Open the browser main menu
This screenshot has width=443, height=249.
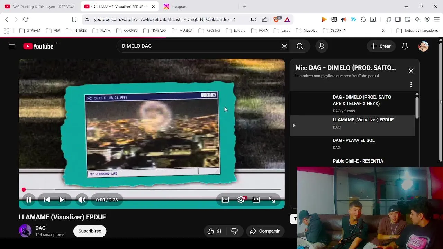click(x=437, y=19)
